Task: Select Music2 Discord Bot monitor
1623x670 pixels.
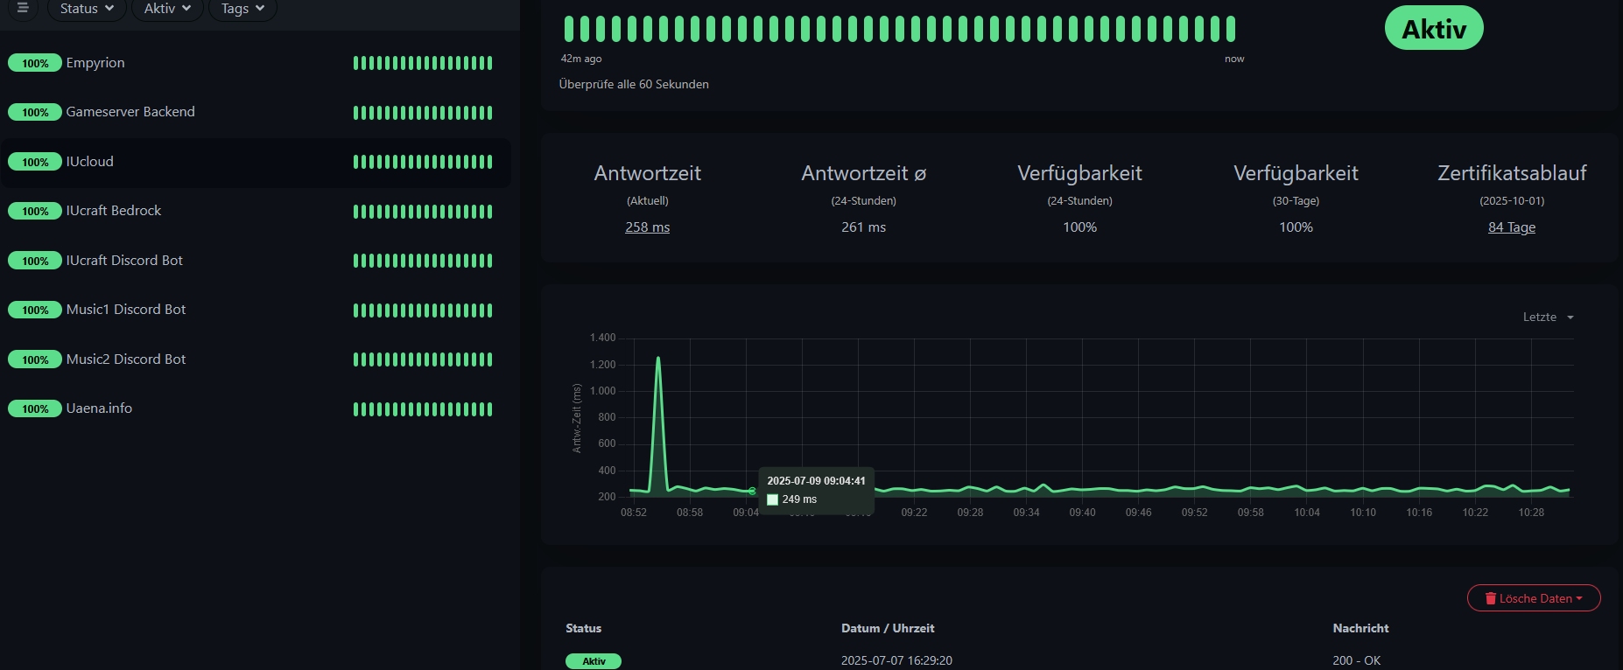Action: click(x=126, y=359)
